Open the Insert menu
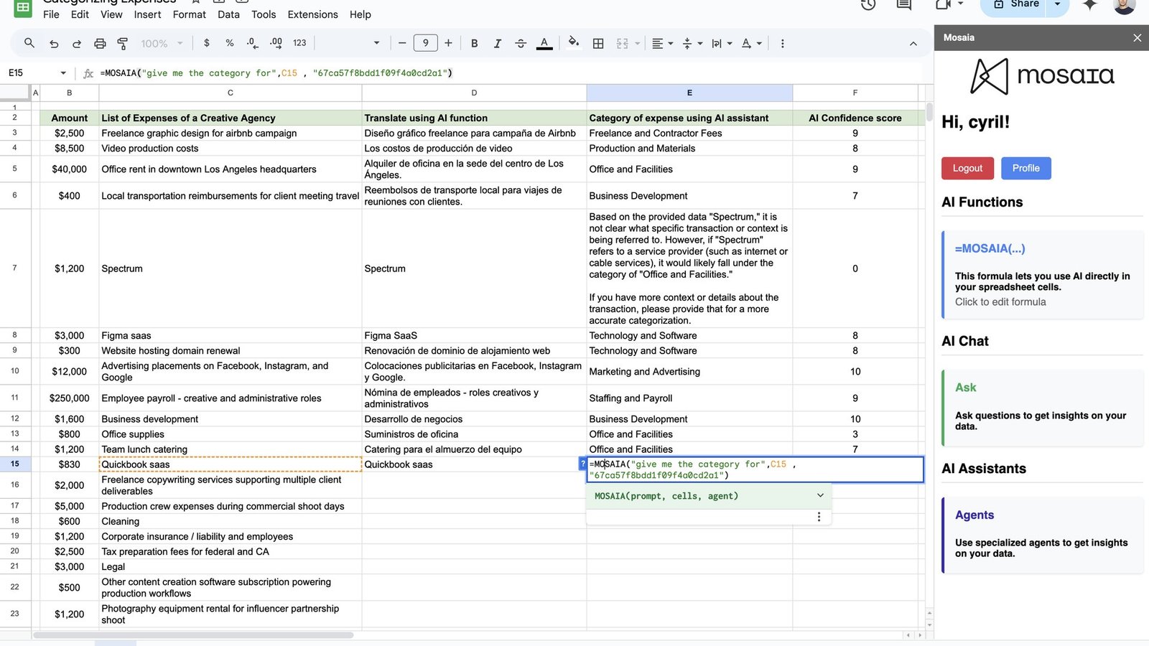Screen dimensions: 1149x646 tap(147, 14)
